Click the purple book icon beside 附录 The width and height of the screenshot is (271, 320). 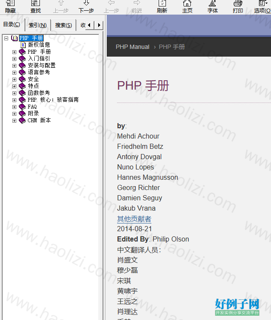pyautogui.click(x=22, y=114)
